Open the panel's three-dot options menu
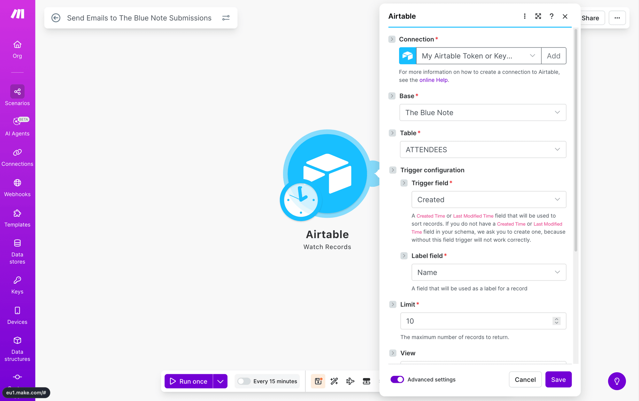This screenshot has width=639, height=401. pos(525,16)
